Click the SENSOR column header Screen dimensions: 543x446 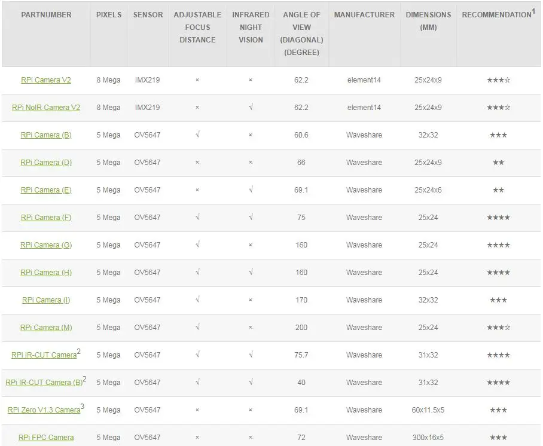(x=147, y=14)
